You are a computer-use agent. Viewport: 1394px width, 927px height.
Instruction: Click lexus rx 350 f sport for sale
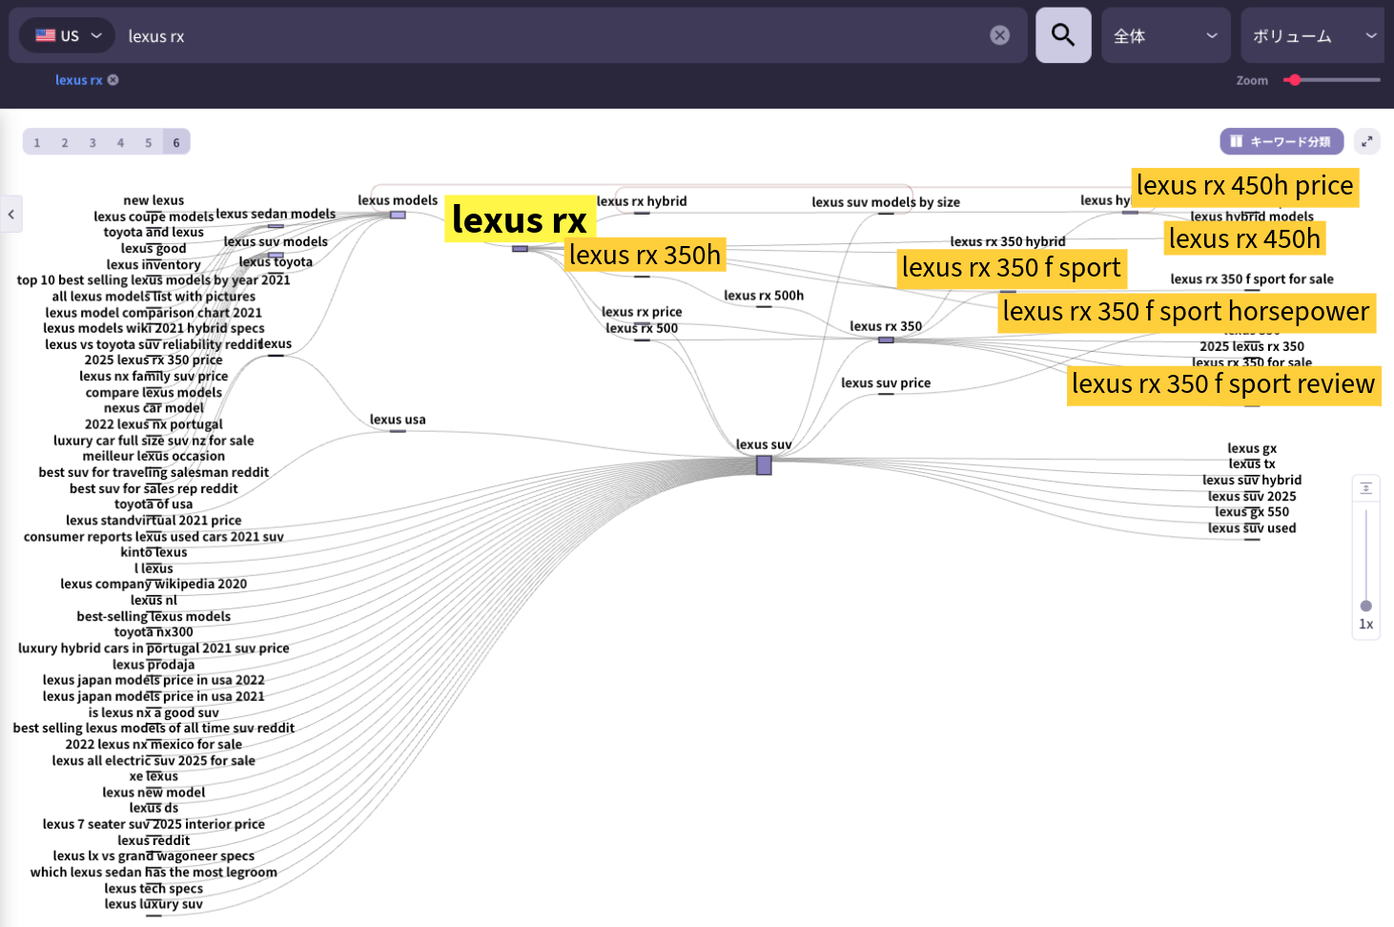click(1252, 279)
